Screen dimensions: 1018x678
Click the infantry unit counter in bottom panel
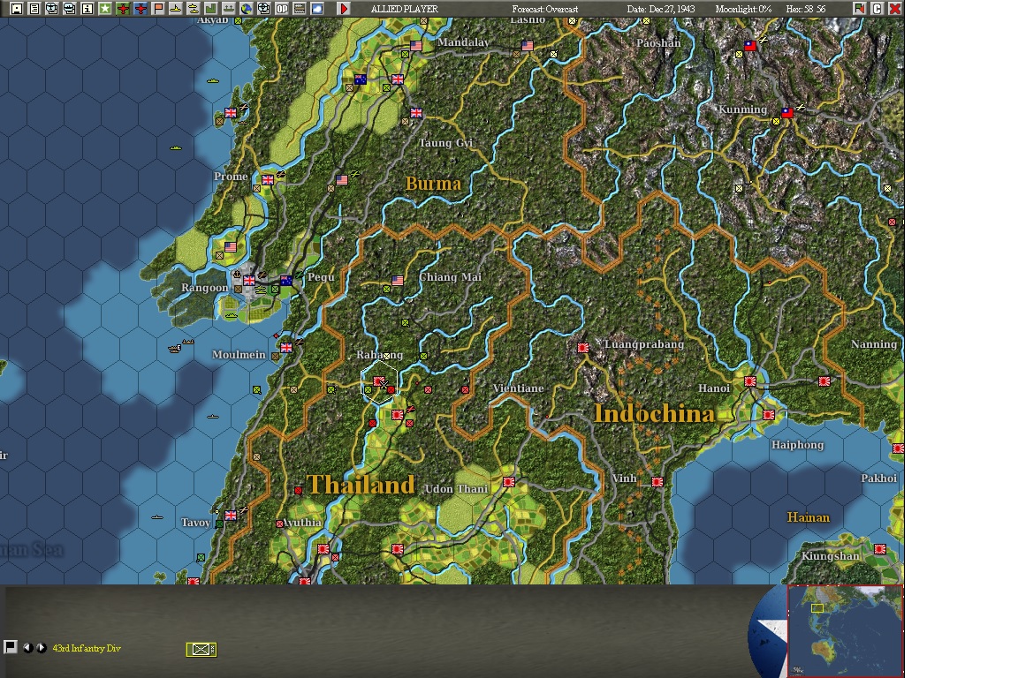tap(201, 650)
